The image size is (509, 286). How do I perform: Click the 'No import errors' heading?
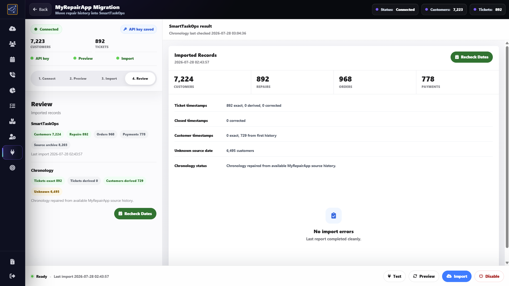(x=333, y=232)
